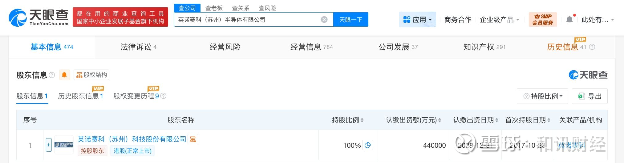624x163 pixels.
Task: Expand the 企业级产品 dropdown
Action: pyautogui.click(x=499, y=20)
